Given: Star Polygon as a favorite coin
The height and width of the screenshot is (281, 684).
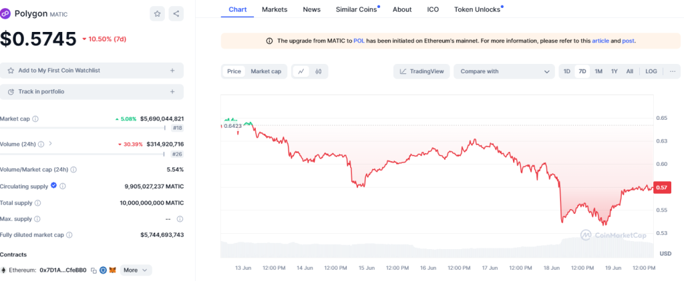Looking at the screenshot, I should 157,13.
